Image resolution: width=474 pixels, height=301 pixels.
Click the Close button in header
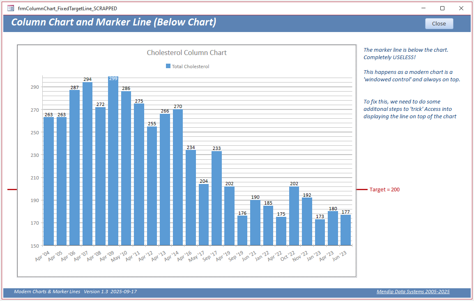pos(439,23)
